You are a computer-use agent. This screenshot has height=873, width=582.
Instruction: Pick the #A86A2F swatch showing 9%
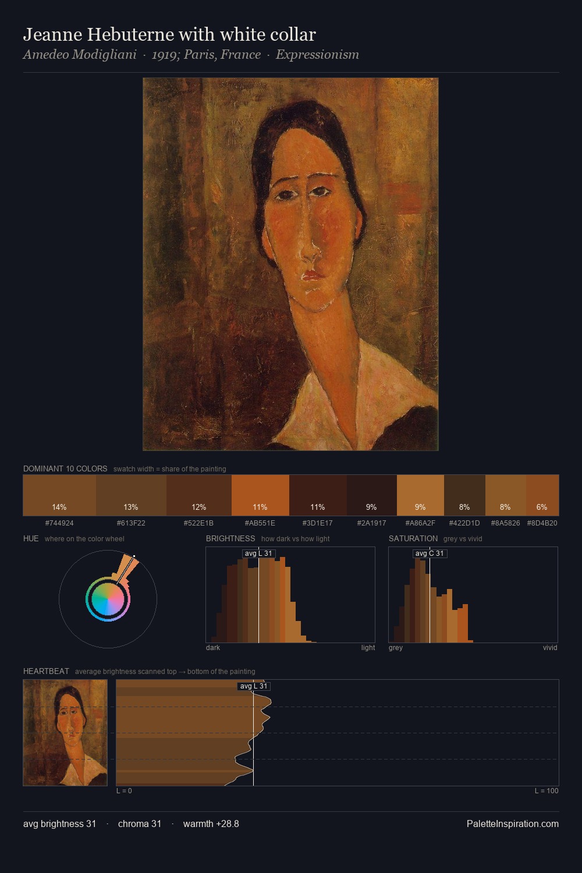(x=420, y=495)
